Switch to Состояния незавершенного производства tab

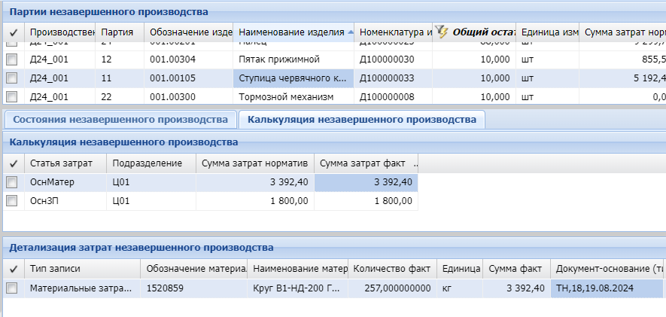click(x=120, y=120)
